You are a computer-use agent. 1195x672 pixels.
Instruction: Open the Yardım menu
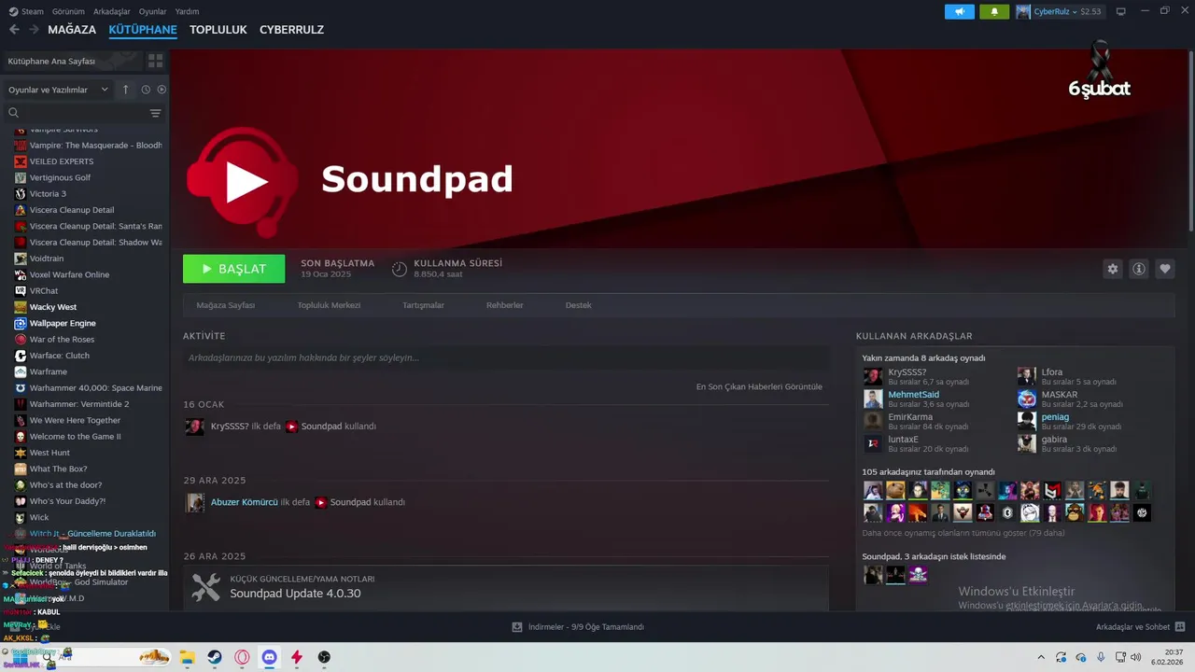(187, 11)
